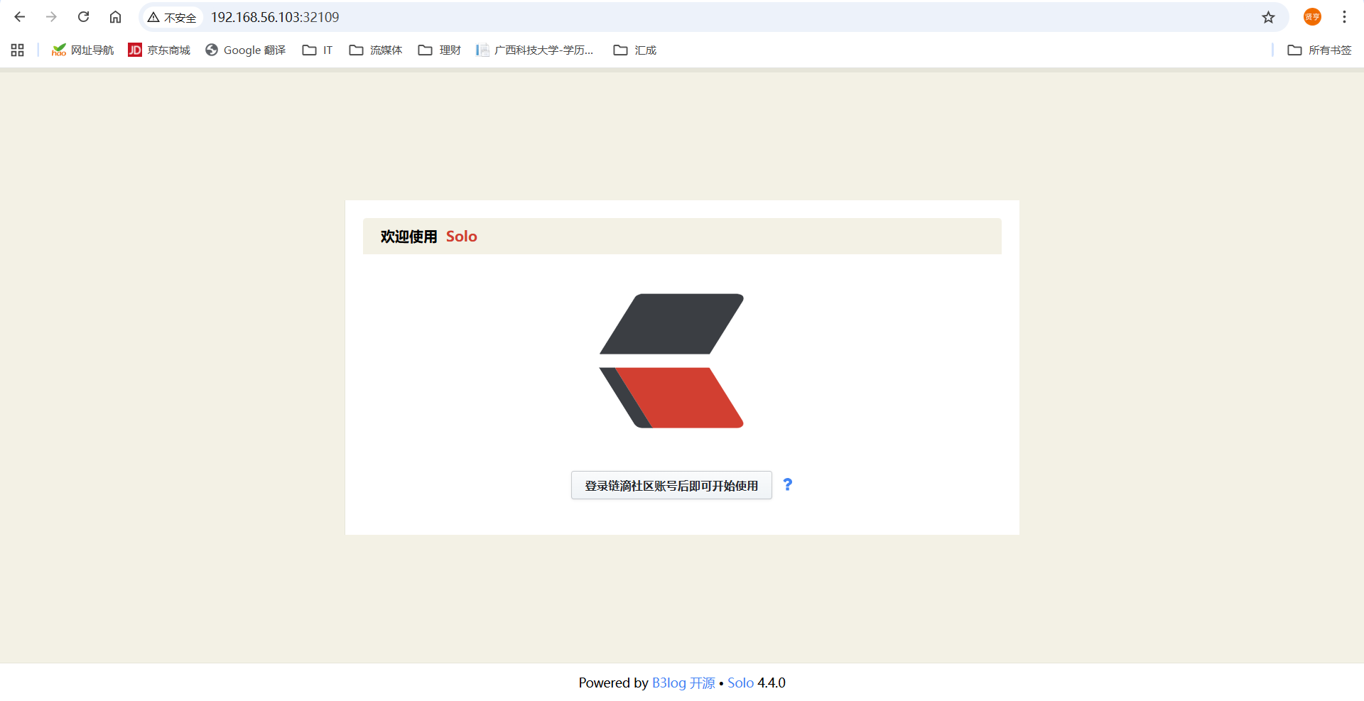This screenshot has height=701, width=1364.
Task: Click the browser forward arrow
Action: click(51, 17)
